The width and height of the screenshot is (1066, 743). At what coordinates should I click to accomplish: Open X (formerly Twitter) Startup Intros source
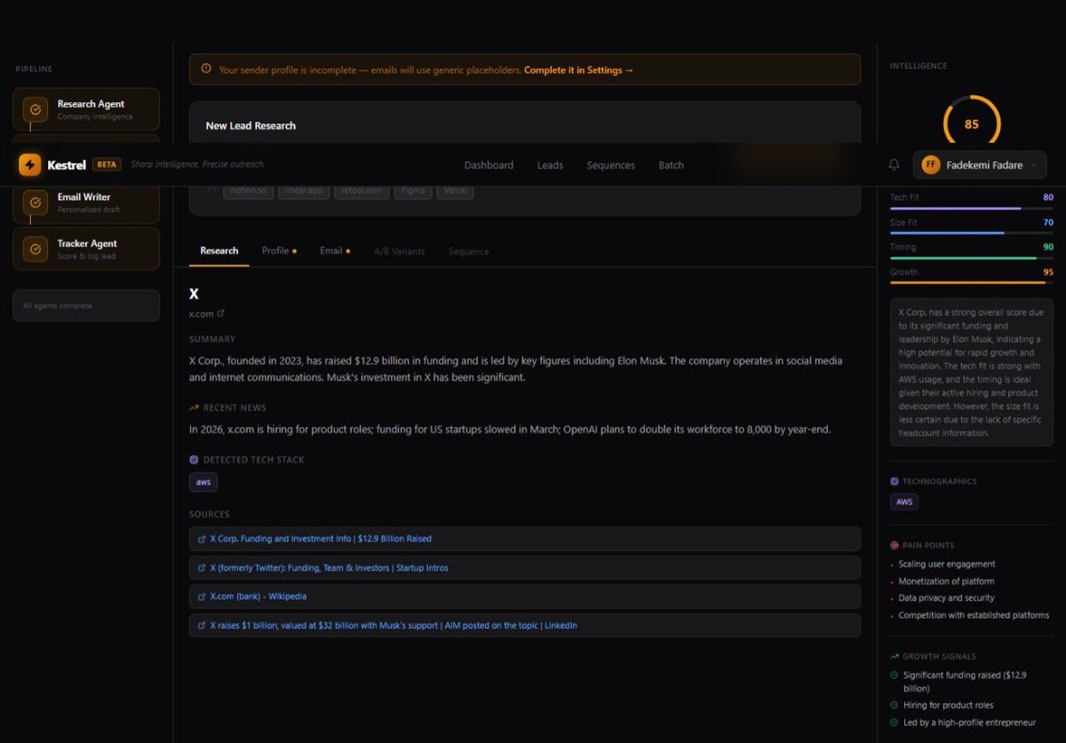(524, 568)
